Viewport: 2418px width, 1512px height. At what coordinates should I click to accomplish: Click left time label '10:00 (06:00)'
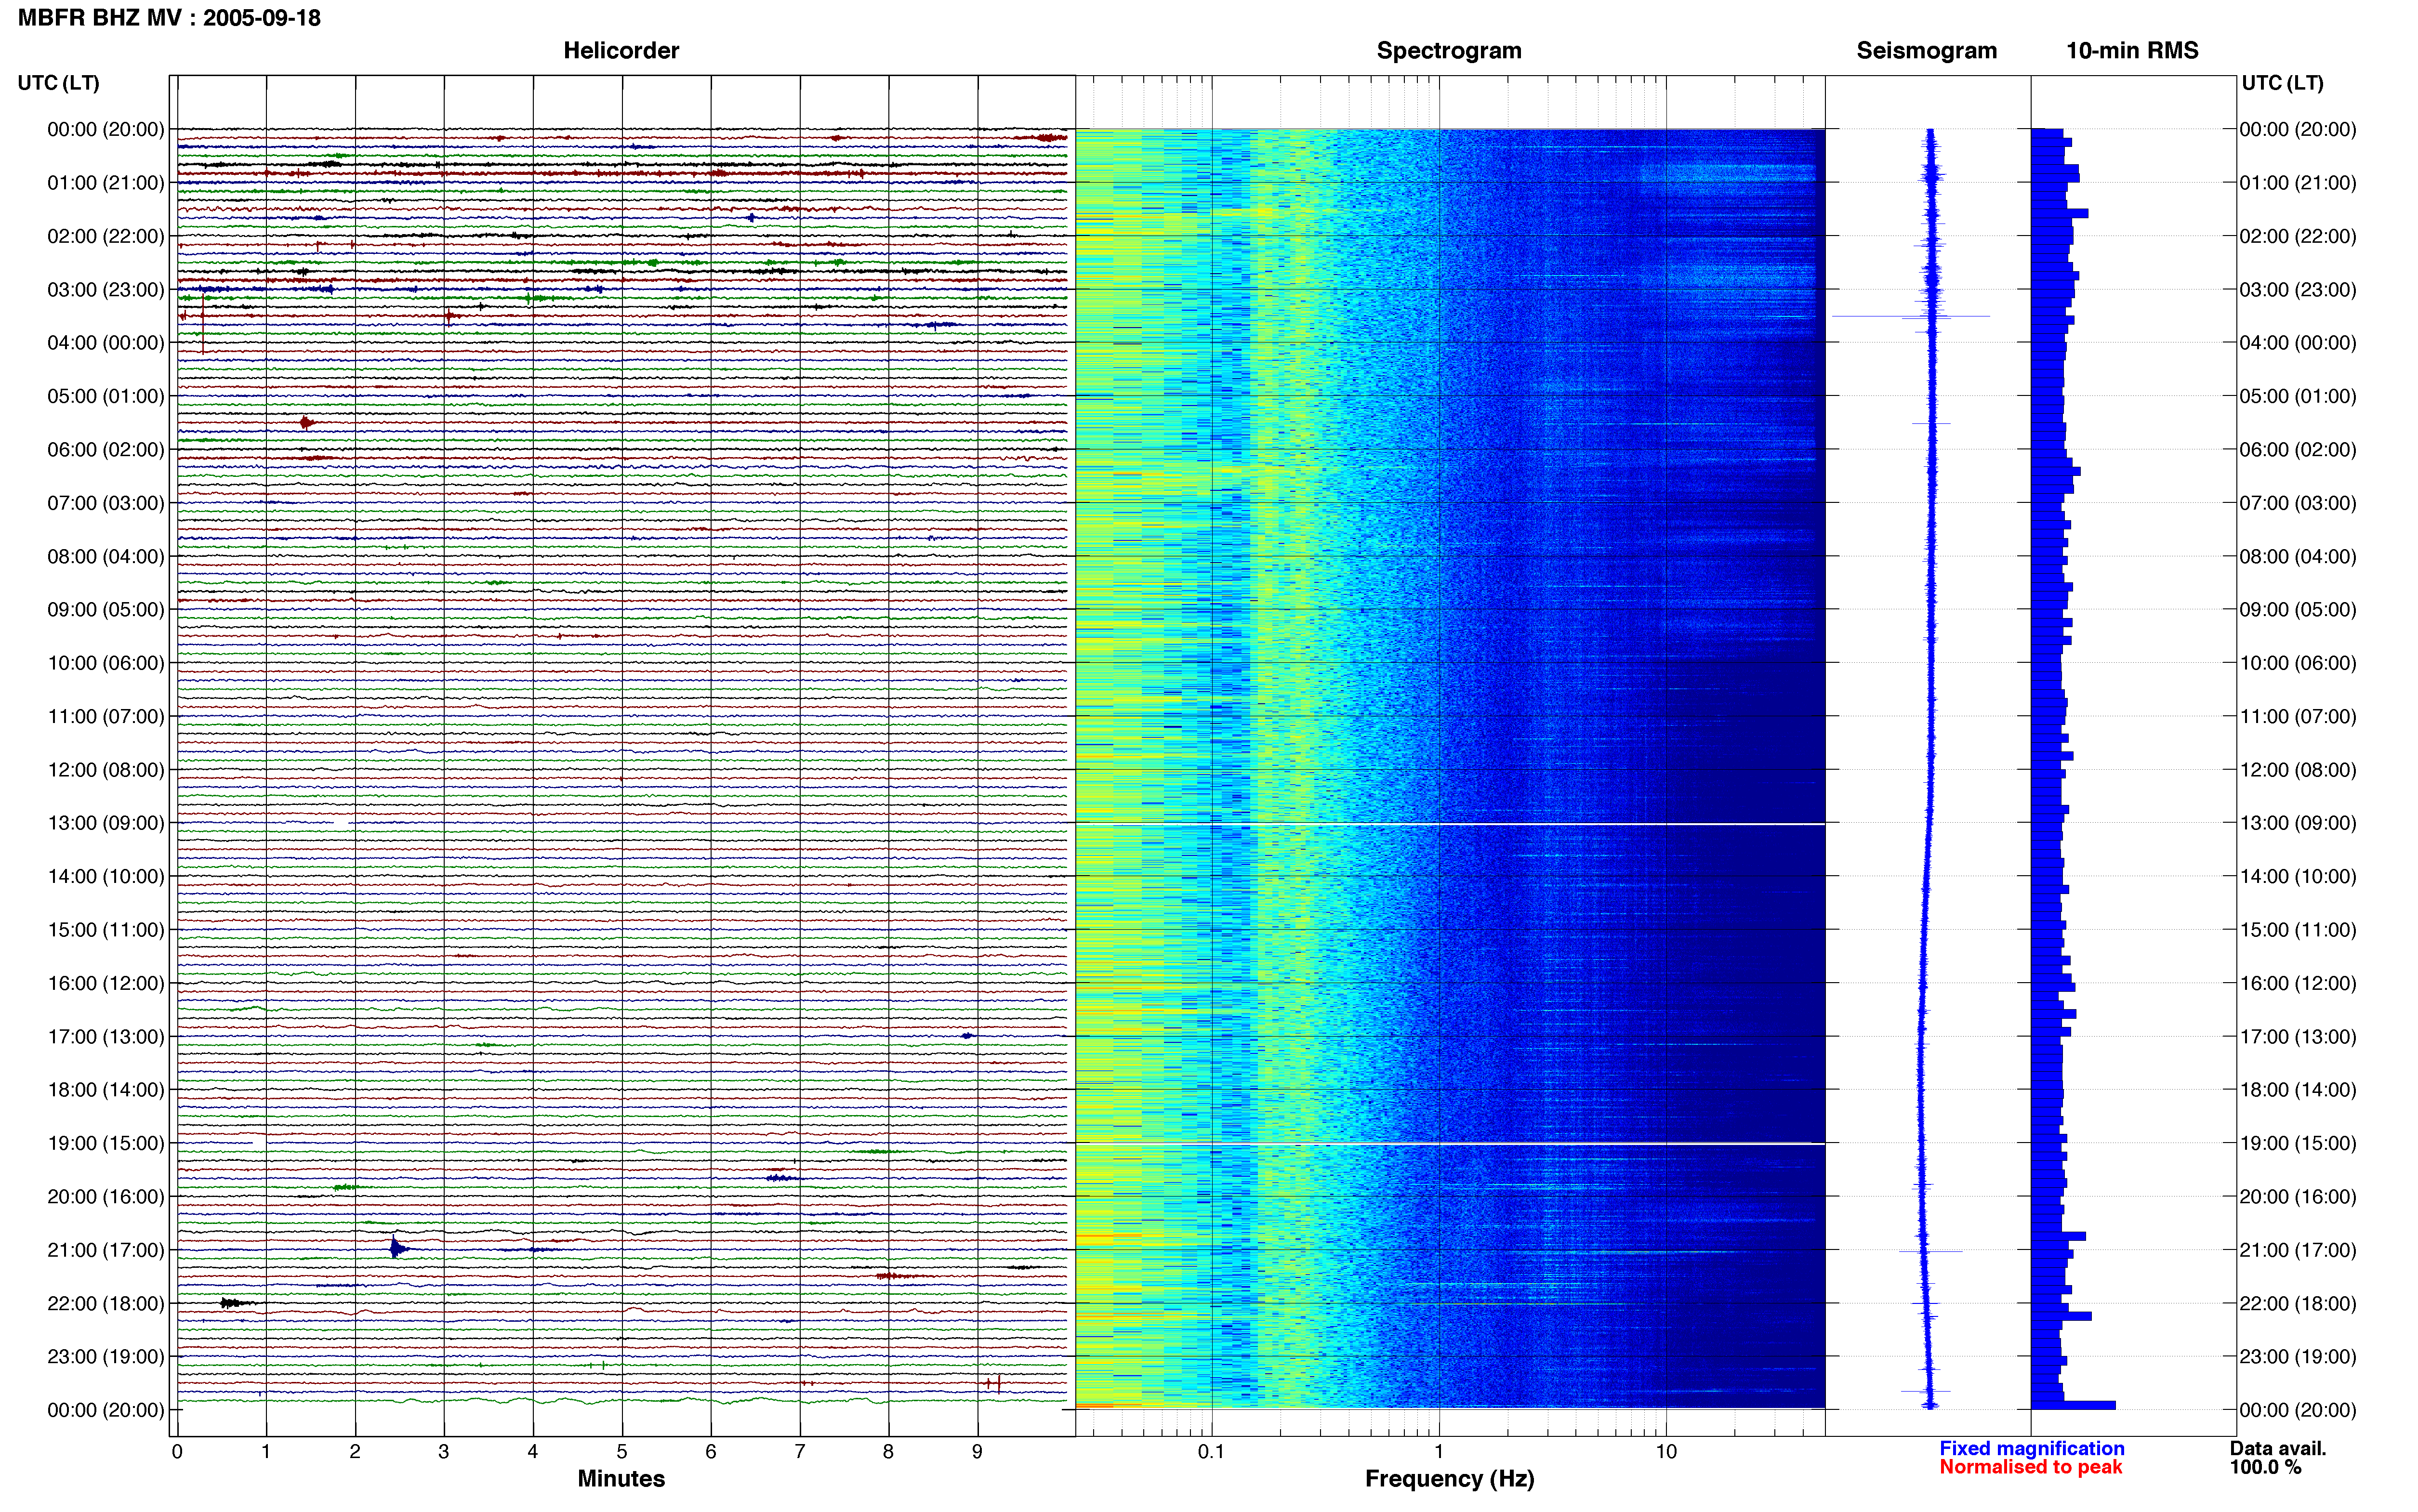point(106,663)
